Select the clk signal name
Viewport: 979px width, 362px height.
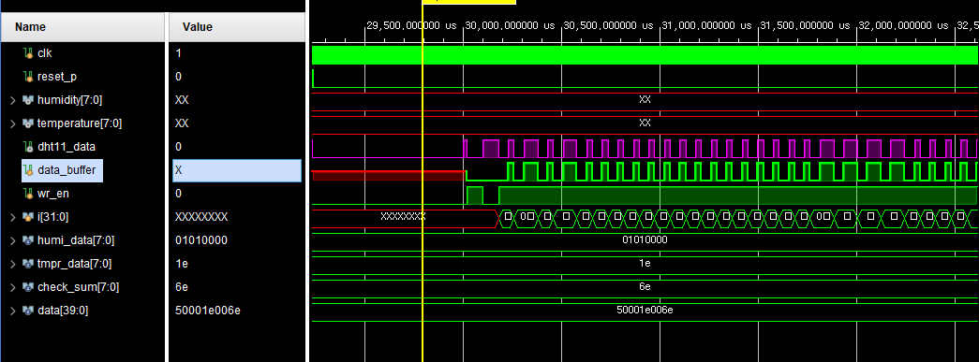click(45, 53)
